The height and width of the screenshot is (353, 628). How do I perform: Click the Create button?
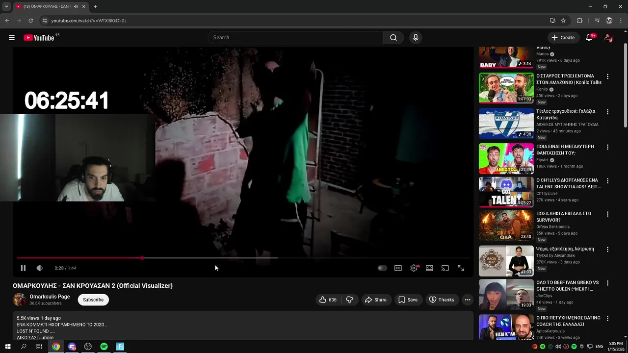[563, 38]
